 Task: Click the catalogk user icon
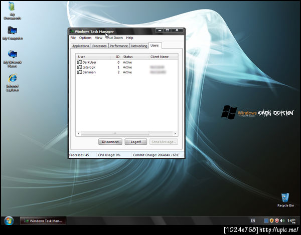coord(79,67)
